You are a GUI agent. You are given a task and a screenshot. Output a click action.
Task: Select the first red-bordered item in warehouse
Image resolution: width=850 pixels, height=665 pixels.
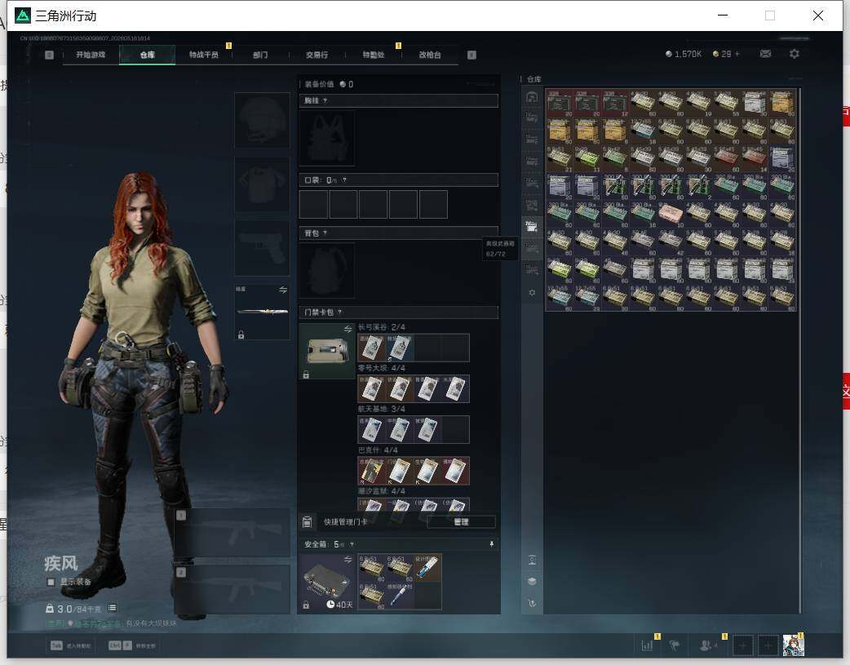click(x=560, y=103)
